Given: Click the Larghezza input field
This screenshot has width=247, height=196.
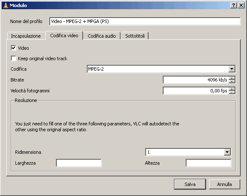Looking at the screenshot, I should tap(79, 163).
